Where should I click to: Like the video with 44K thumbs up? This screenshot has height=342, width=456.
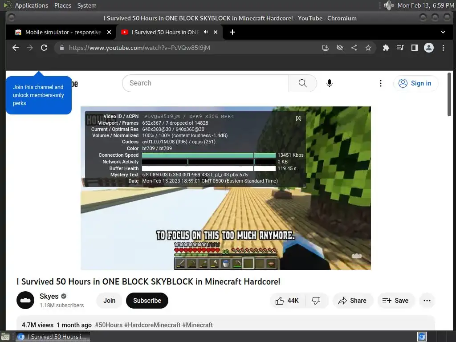coord(287,301)
